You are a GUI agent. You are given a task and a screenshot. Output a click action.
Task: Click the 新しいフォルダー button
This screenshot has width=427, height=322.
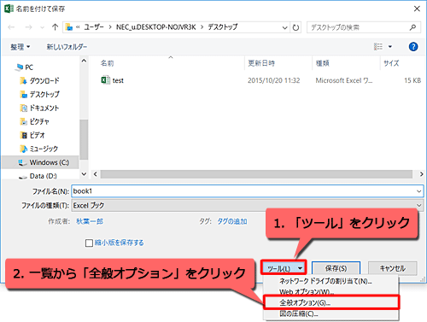click(67, 47)
